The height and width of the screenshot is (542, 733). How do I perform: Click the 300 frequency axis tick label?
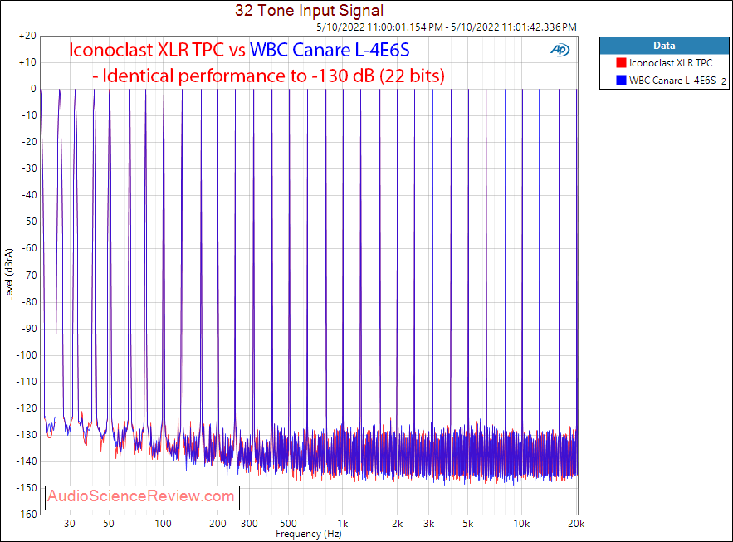[x=249, y=524]
